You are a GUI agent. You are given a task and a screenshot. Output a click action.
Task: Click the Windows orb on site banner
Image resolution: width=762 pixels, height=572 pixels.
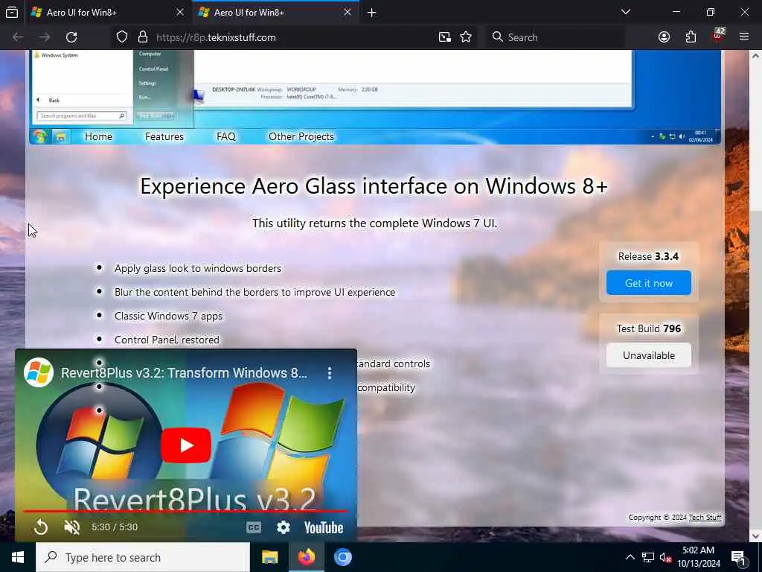[x=40, y=137]
